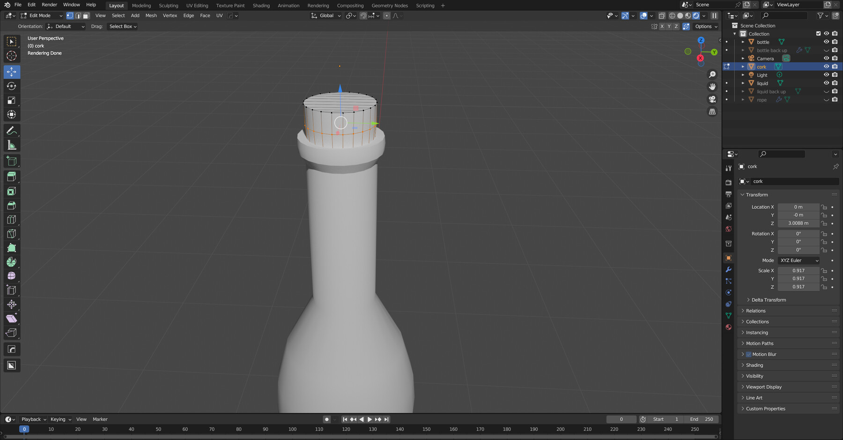843x440 pixels.
Task: Edit the Location Z value field
Action: pos(798,224)
